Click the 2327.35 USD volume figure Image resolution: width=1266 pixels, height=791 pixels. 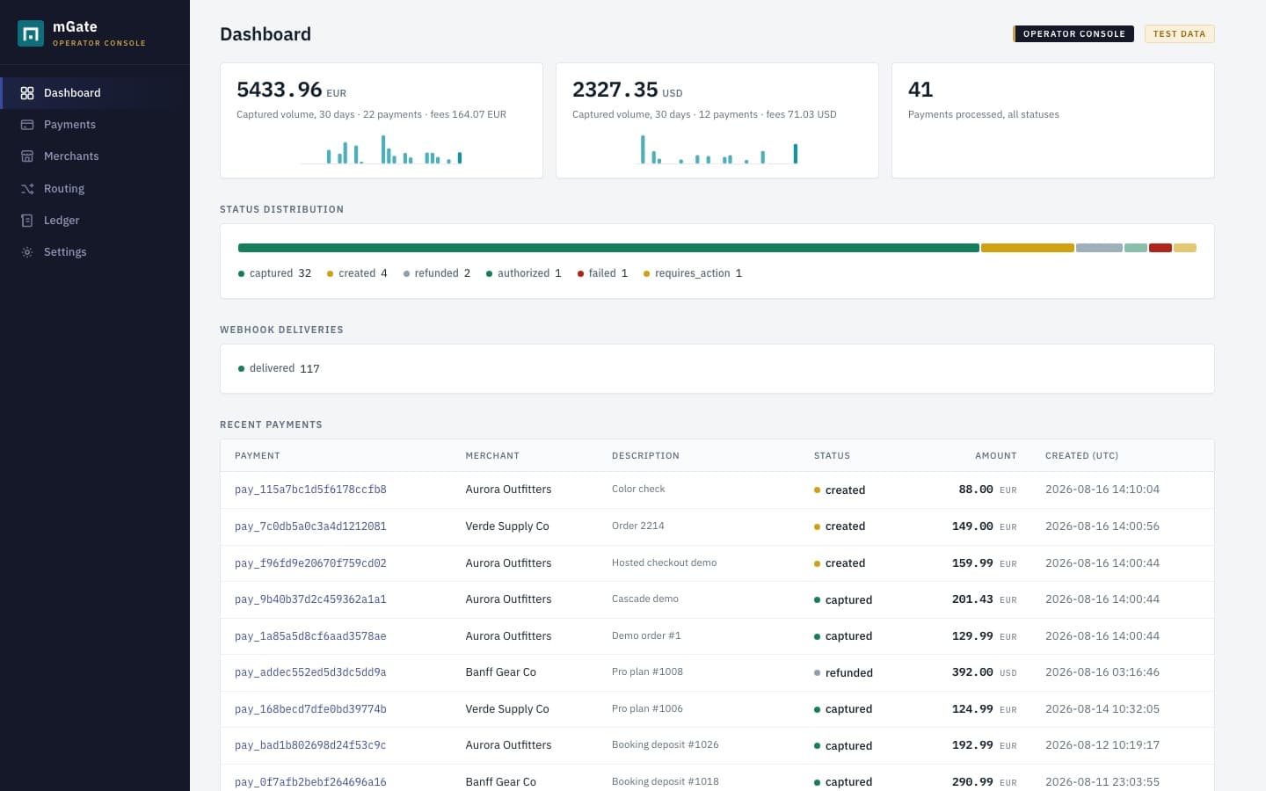[627, 90]
